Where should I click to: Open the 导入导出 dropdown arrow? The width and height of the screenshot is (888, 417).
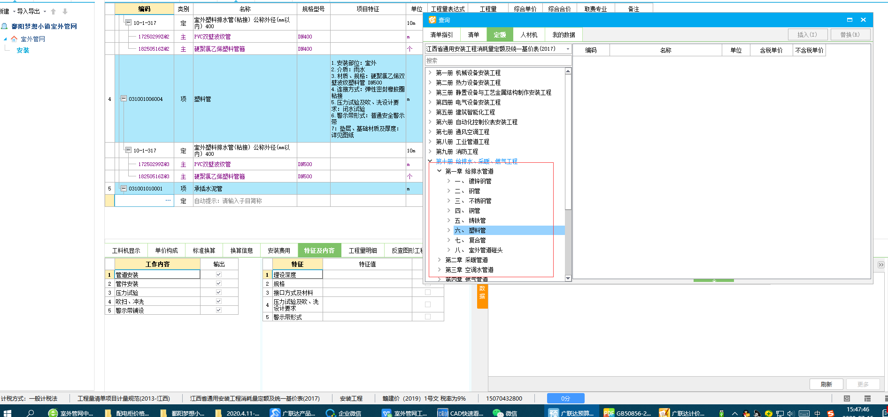click(45, 11)
